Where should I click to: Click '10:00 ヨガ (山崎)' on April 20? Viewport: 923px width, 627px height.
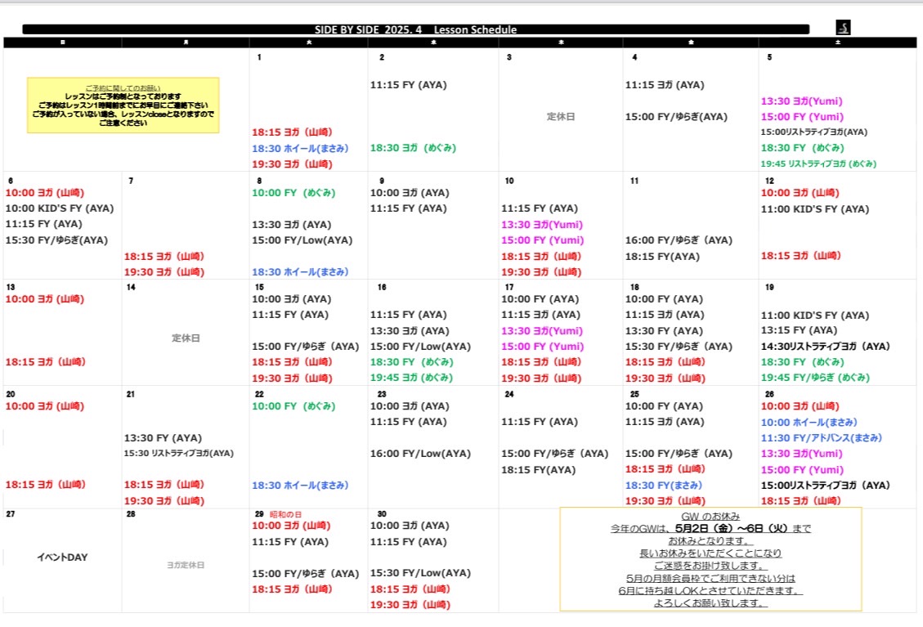(45, 406)
